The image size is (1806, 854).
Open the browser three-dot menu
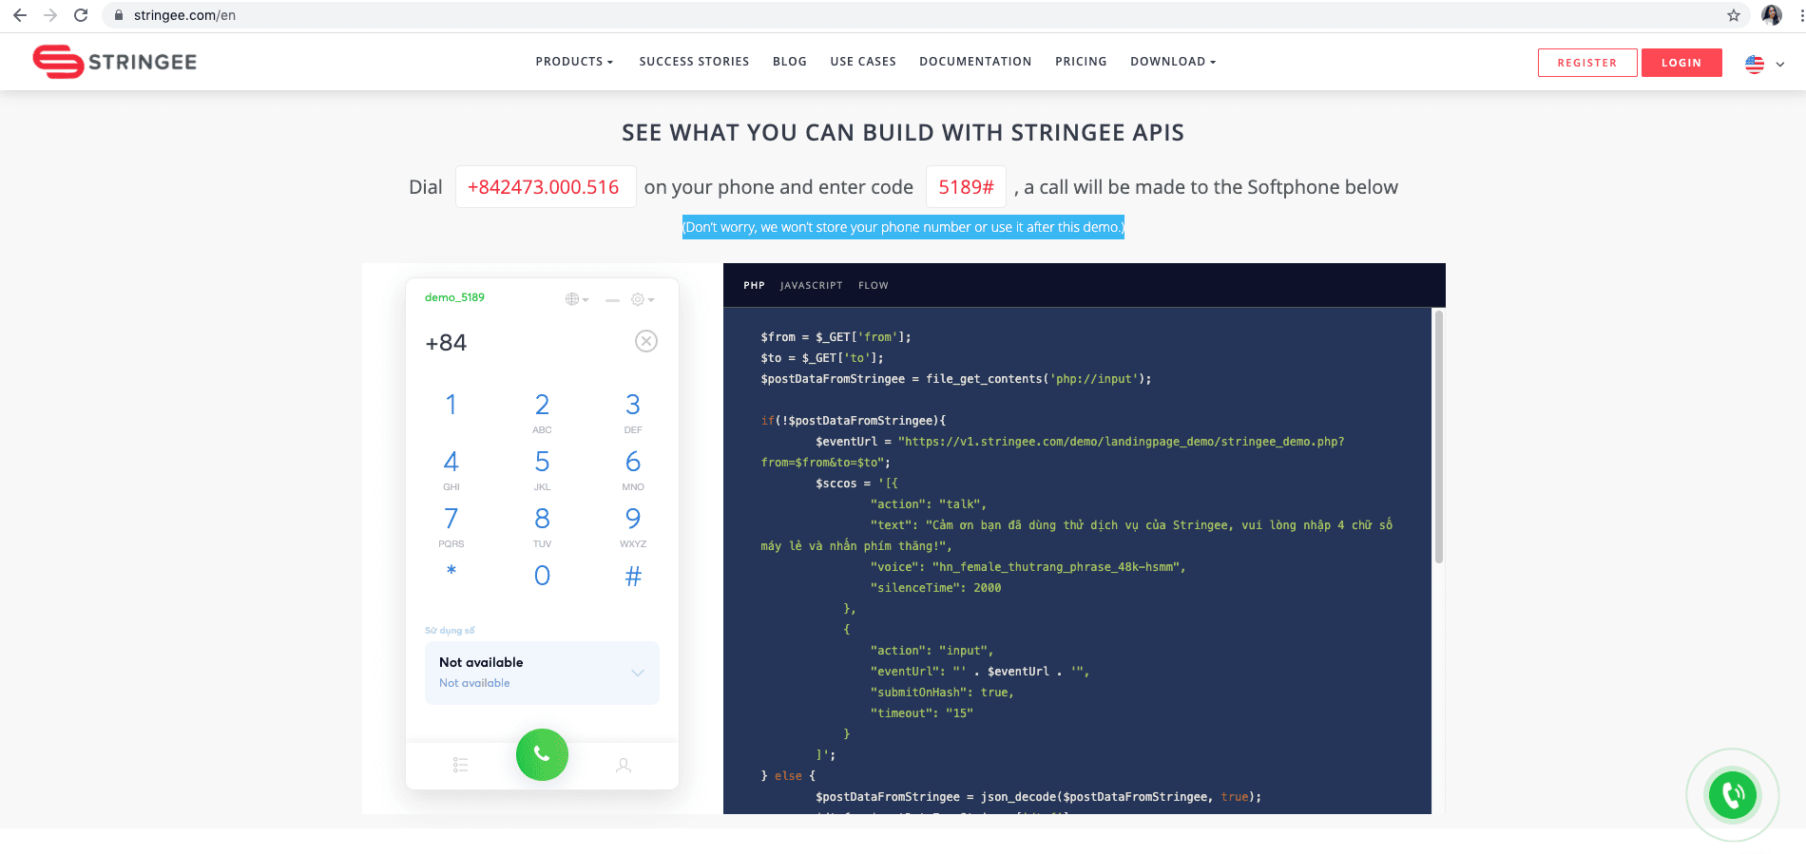coord(1800,15)
